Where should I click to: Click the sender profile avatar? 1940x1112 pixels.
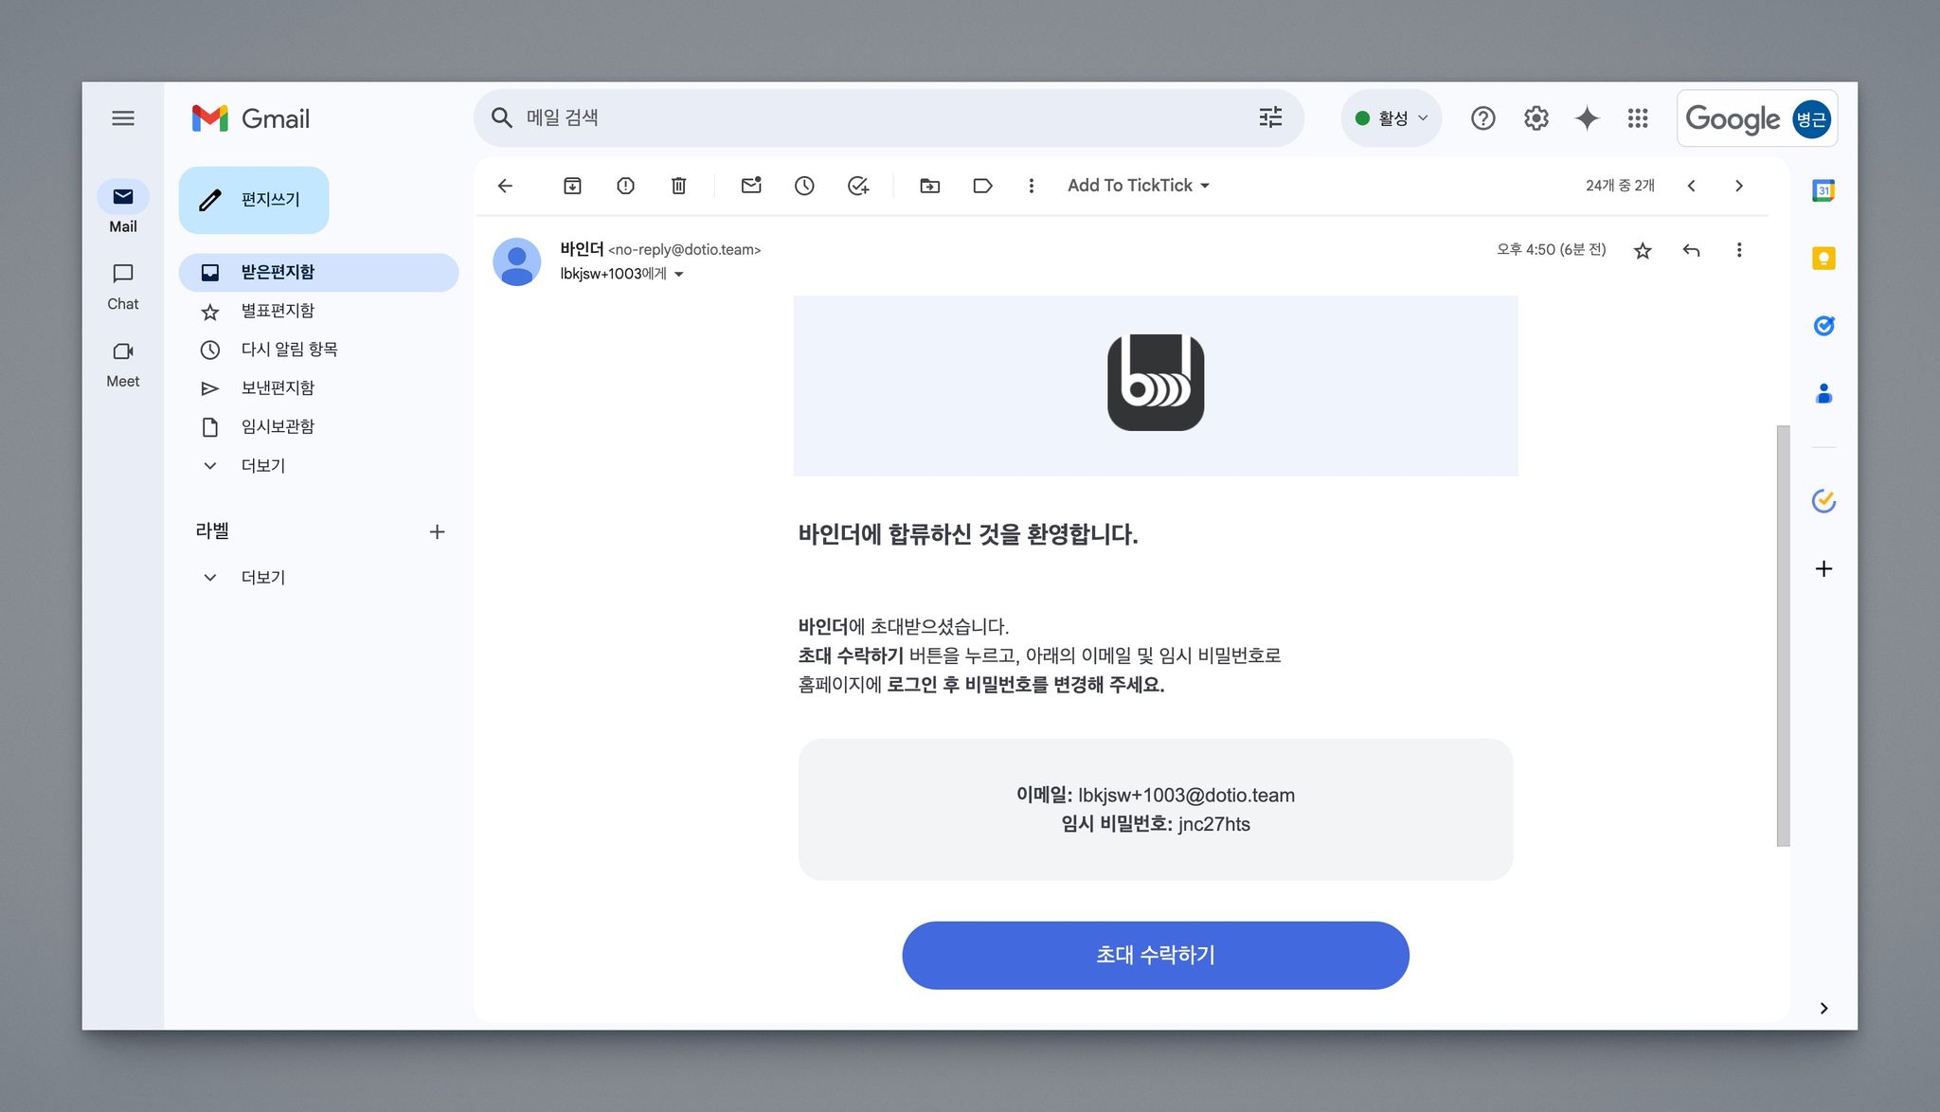tap(517, 261)
